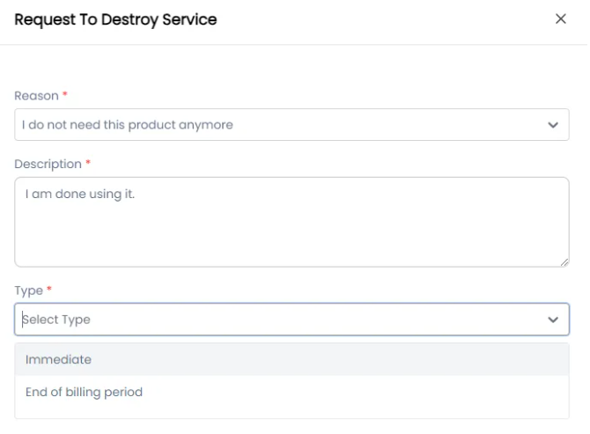Click the dialog title text
The image size is (590, 434).
pos(116,18)
